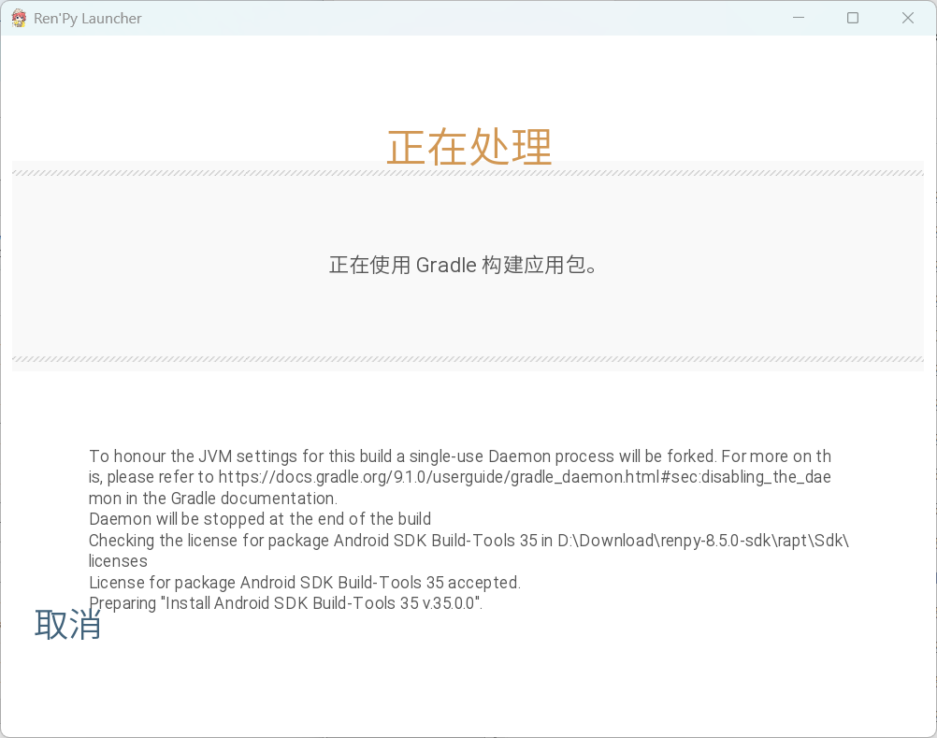Click the lower hatched progress stripe
Viewport: 937px width, 738px height.
(468, 359)
